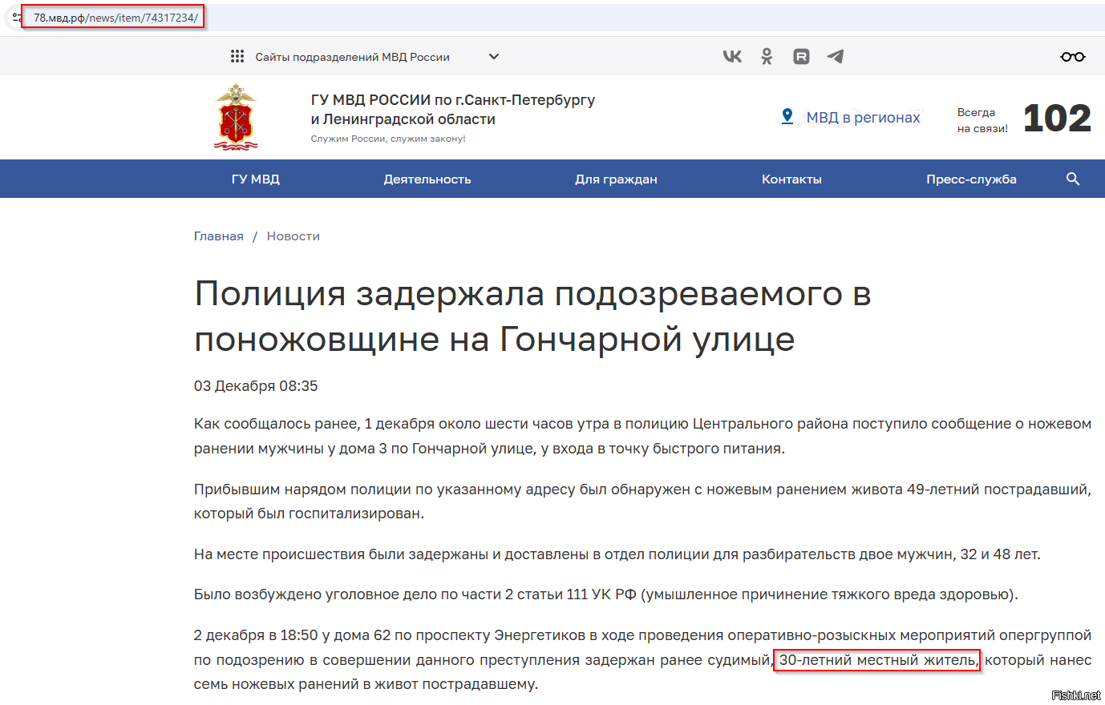The width and height of the screenshot is (1105, 705).
Task: Open the Сайты подразделений МВД России list
Action: tap(352, 57)
